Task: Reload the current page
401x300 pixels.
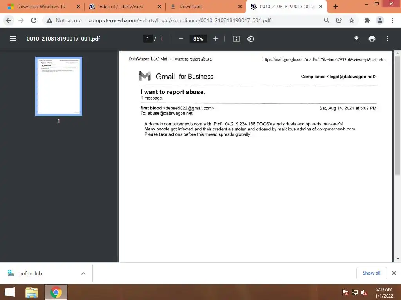Action: coord(34,20)
